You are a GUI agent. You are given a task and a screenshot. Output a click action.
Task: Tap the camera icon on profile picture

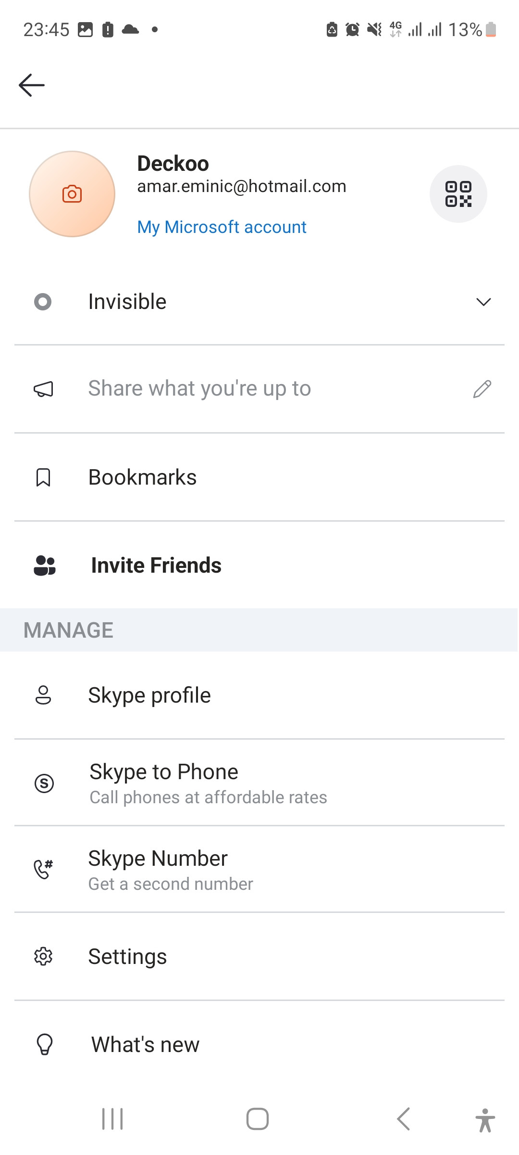click(x=72, y=194)
